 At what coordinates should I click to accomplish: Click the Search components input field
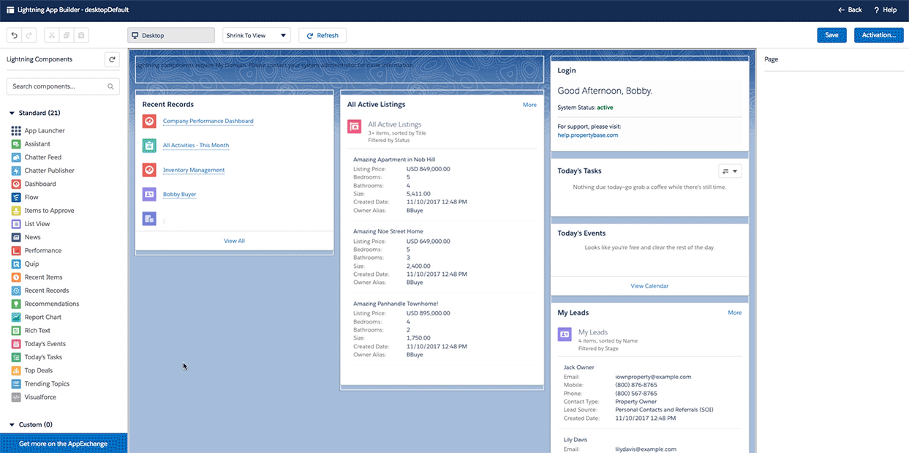(x=62, y=86)
